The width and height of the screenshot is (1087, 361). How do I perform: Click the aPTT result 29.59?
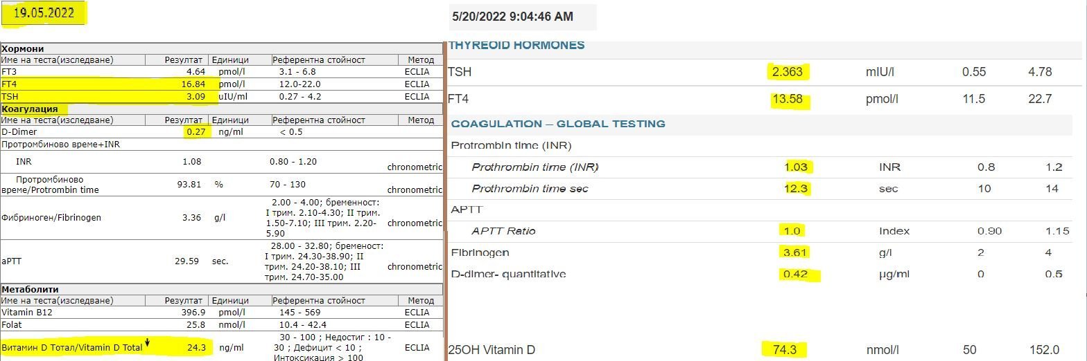point(187,261)
